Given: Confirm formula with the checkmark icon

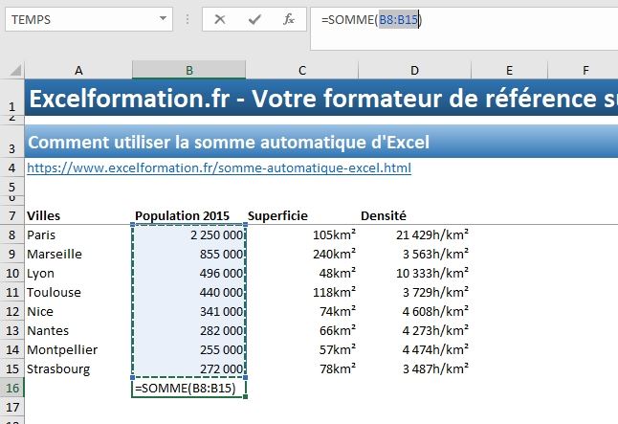Looking at the screenshot, I should click(254, 19).
